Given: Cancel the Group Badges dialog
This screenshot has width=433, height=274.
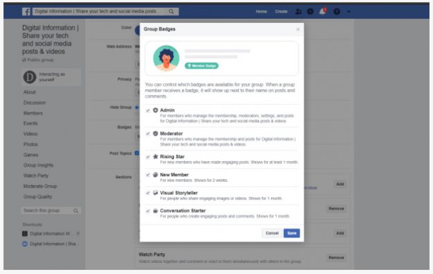Looking at the screenshot, I should pos(272,233).
